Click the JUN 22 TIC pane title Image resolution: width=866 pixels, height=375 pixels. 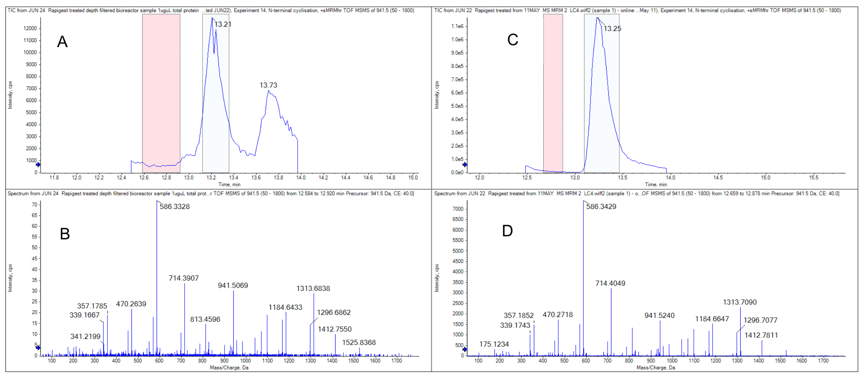pos(638,10)
